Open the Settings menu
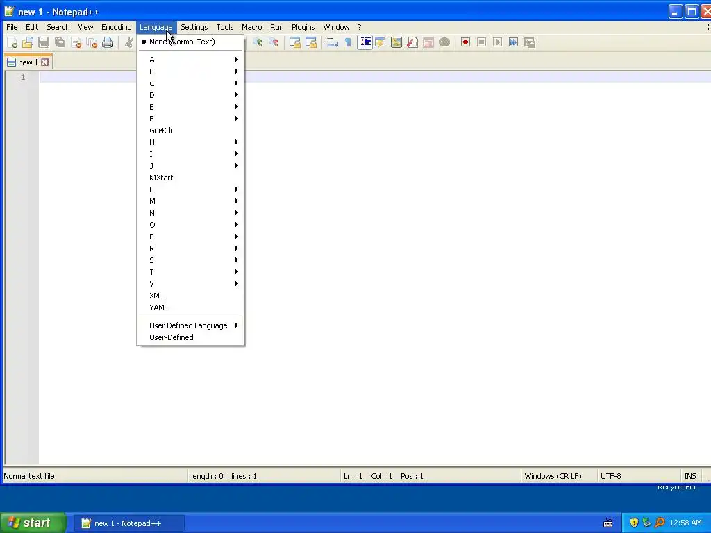The image size is (711, 533). [x=194, y=27]
